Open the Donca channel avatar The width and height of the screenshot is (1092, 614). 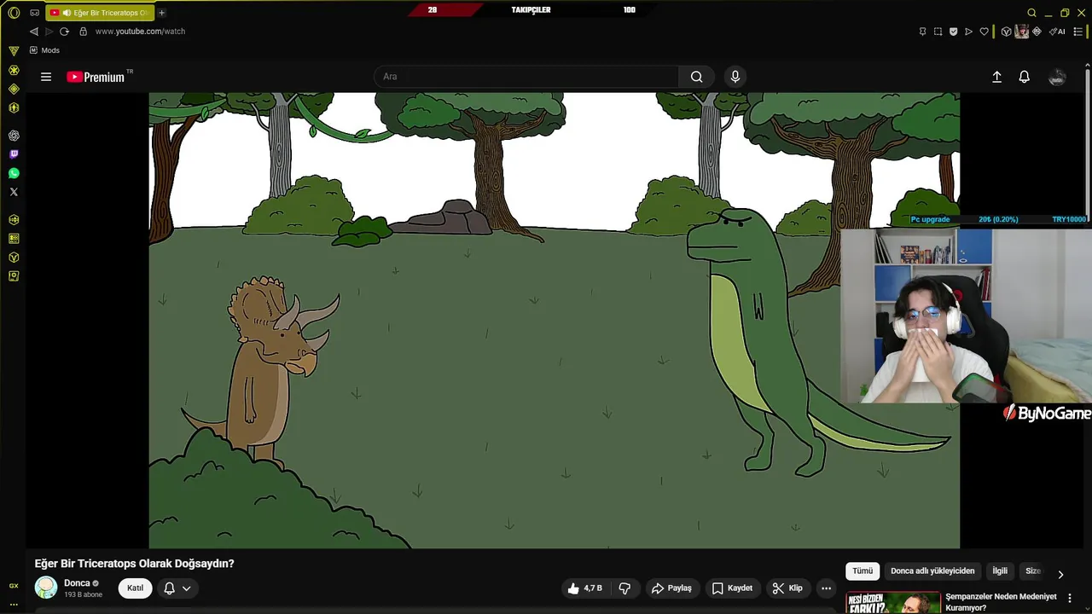[46, 588]
